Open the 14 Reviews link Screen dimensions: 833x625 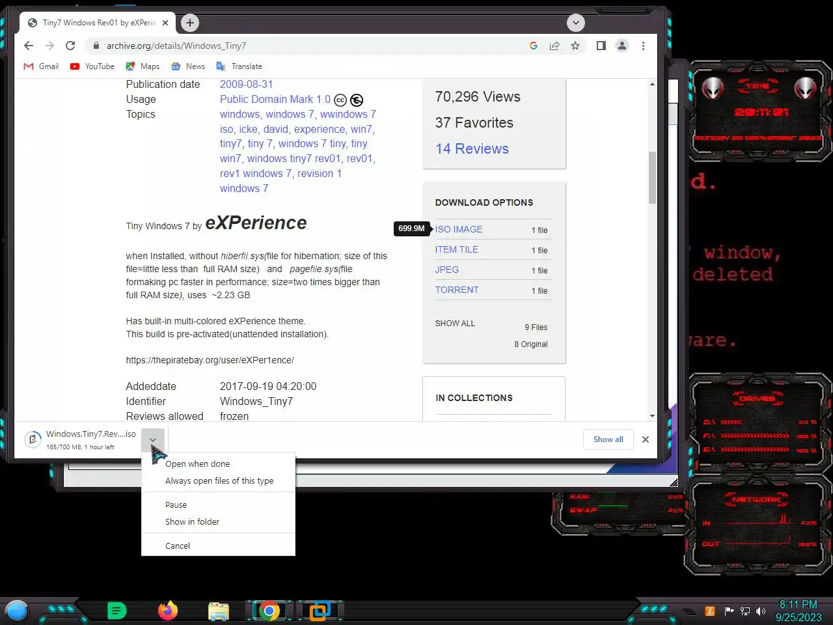472,149
